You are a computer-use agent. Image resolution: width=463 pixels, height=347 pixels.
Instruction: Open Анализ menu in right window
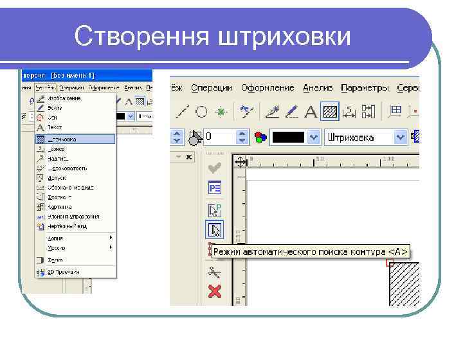[318, 88]
